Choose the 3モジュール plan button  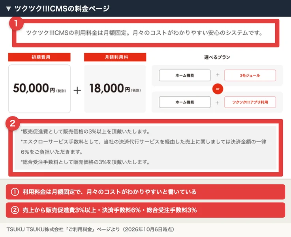250,75
